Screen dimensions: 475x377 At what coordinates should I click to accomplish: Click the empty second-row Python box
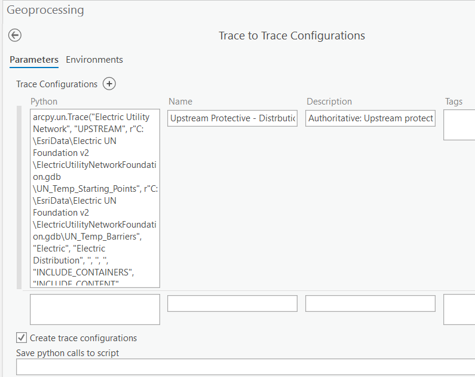tap(95, 309)
